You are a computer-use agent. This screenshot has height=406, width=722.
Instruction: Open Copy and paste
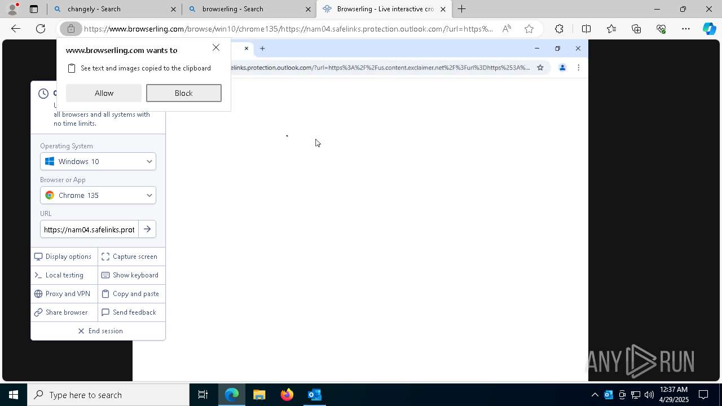(x=131, y=294)
